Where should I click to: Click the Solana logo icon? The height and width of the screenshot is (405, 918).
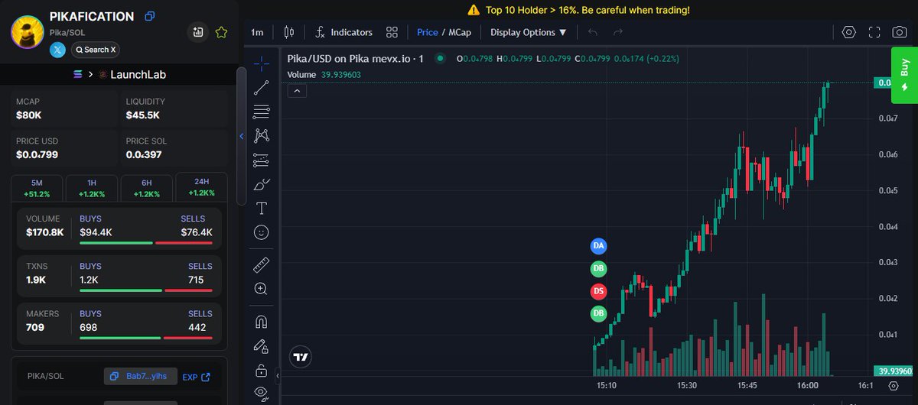click(76, 75)
